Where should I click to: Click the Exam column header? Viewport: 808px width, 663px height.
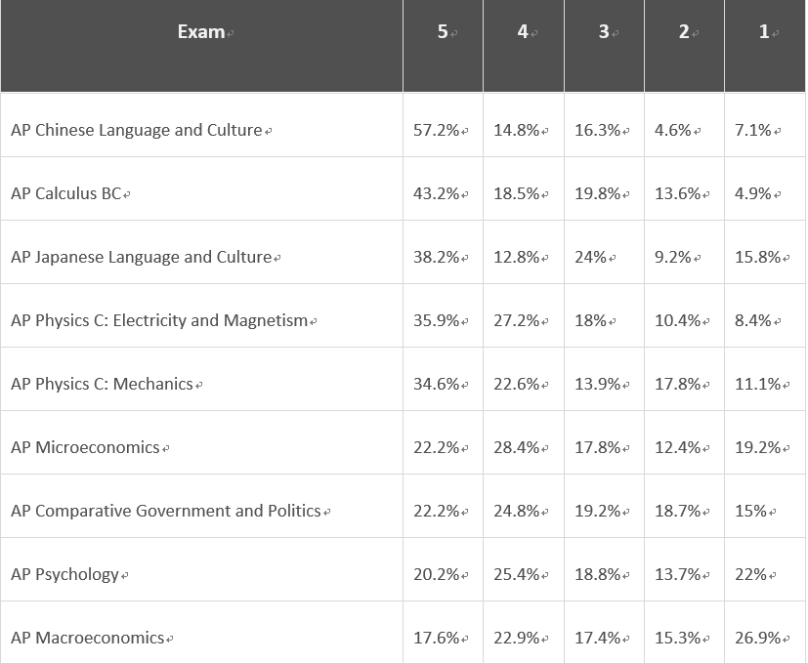pos(200,32)
